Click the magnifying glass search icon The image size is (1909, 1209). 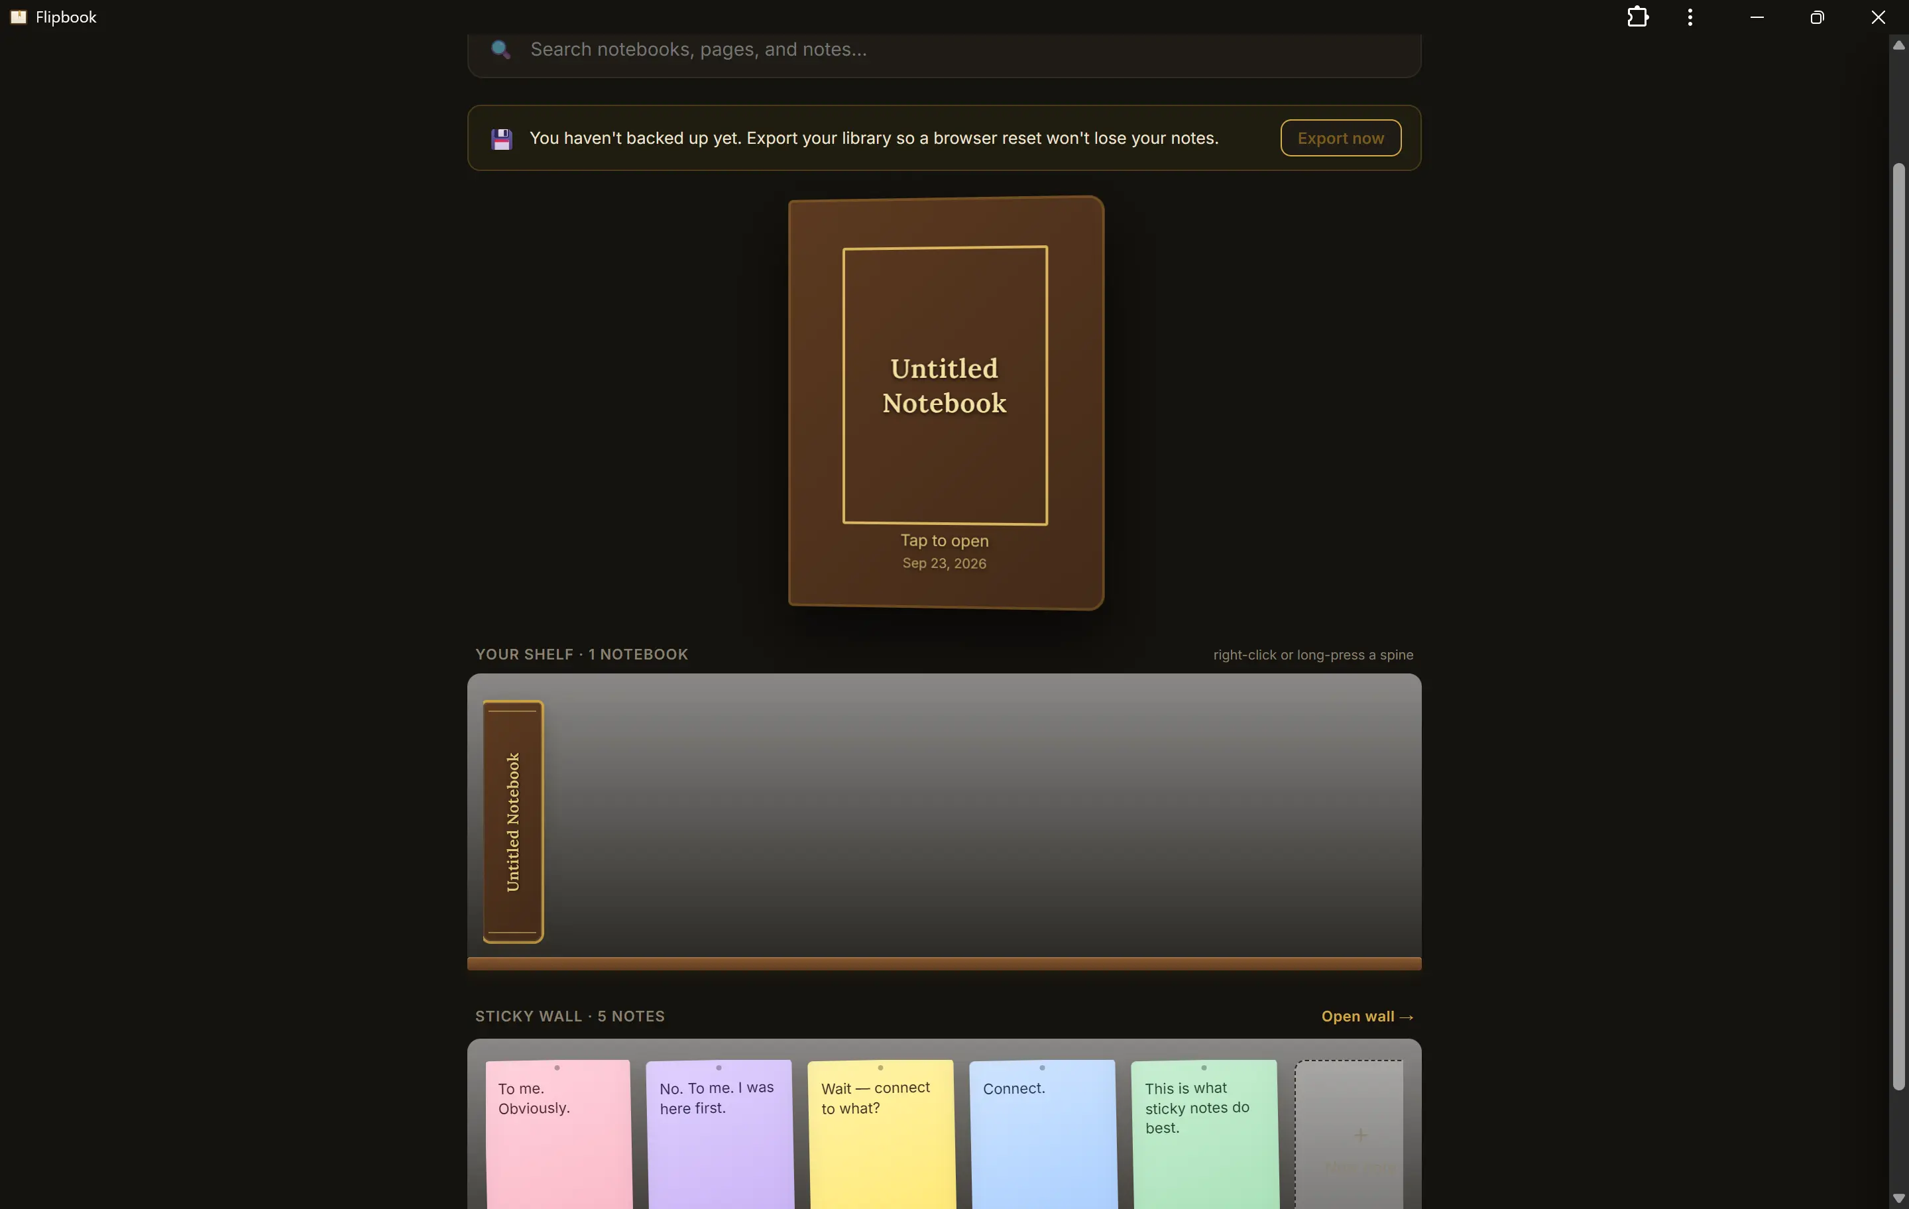click(500, 49)
